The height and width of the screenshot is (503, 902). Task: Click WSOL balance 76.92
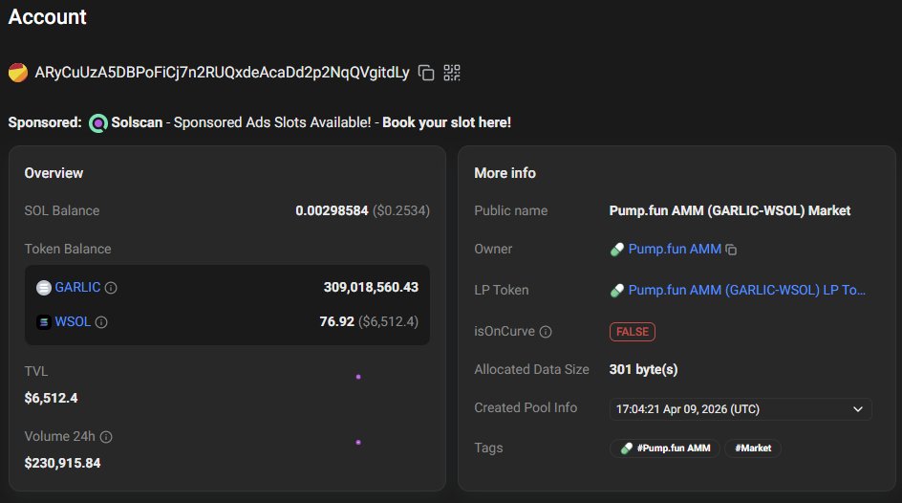pos(337,321)
